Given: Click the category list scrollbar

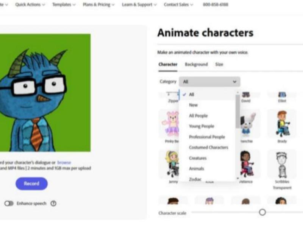Looking at the screenshot, I should (x=237, y=111).
